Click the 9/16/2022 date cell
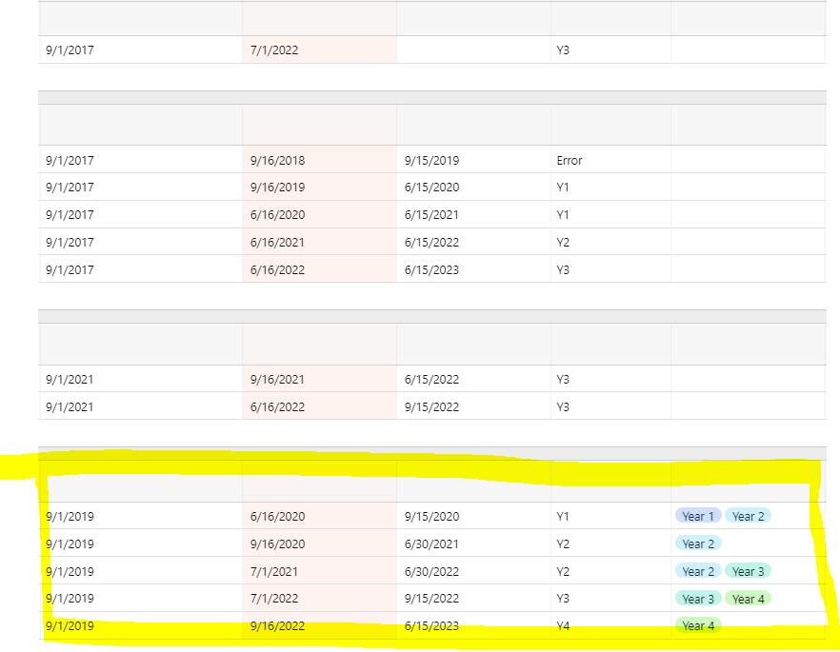The height and width of the screenshot is (652, 840). point(319,625)
